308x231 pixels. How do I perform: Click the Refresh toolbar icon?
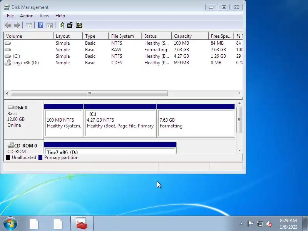(61, 25)
